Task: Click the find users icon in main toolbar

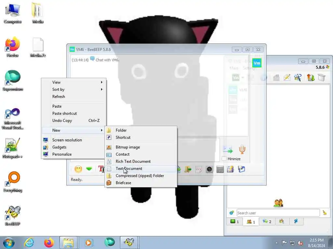Action: click(298, 77)
